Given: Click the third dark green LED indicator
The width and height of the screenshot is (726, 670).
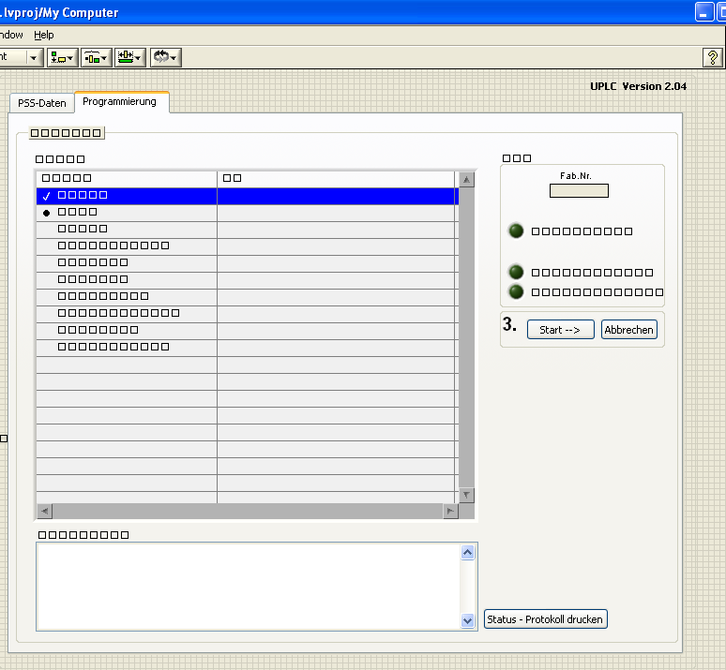Looking at the screenshot, I should click(x=516, y=291).
